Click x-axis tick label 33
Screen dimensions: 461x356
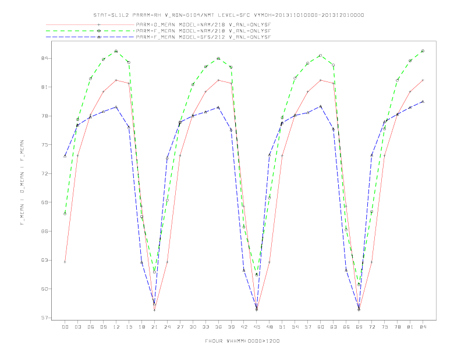(x=205, y=327)
